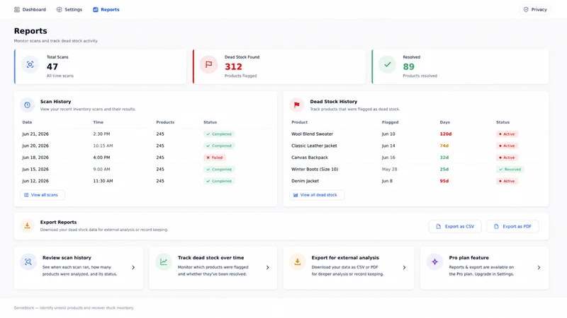The height and width of the screenshot is (318, 567).
Task: Click the Total Scans value 47
Action: pyautogui.click(x=52, y=66)
